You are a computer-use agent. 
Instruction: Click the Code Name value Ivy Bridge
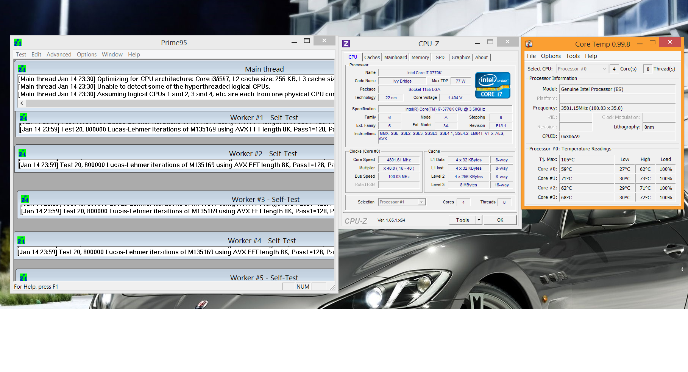[x=403, y=81]
